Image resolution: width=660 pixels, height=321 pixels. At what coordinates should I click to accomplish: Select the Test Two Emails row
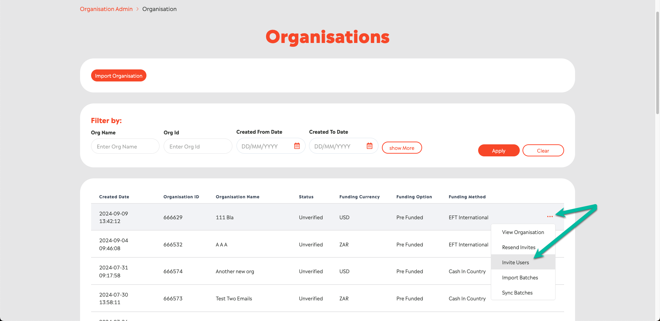tap(234, 299)
